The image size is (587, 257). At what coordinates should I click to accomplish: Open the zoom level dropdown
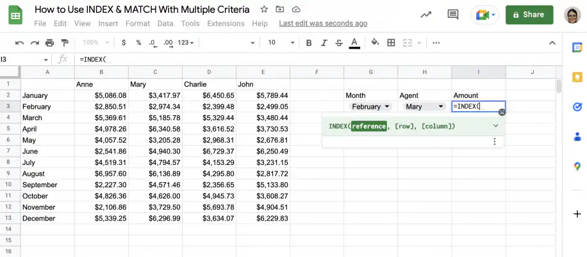pos(96,43)
